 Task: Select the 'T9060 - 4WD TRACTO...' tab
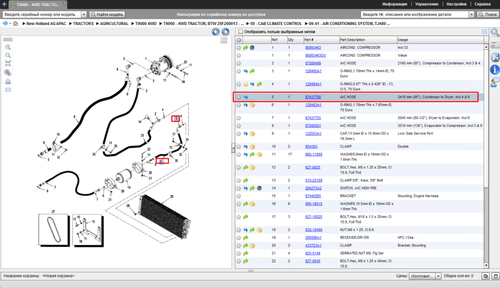pos(37,4)
